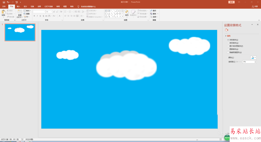Open the Section (节) dropdown
261x142 pixels.
coord(27,17)
